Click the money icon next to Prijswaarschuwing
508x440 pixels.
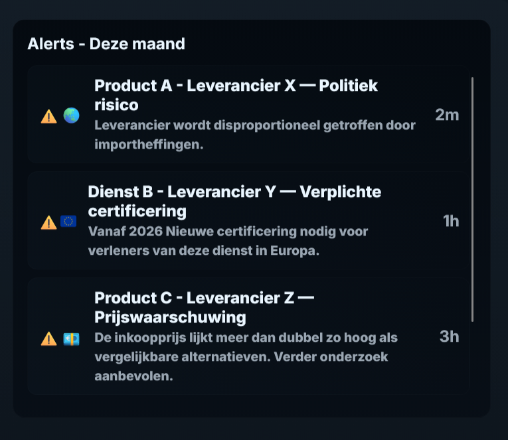coord(71,338)
